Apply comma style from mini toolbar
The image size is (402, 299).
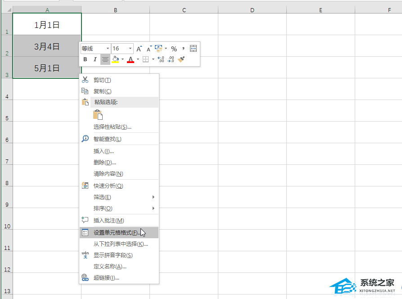pos(183,49)
